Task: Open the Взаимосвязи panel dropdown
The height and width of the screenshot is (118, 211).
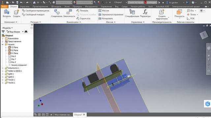Action: [74, 22]
